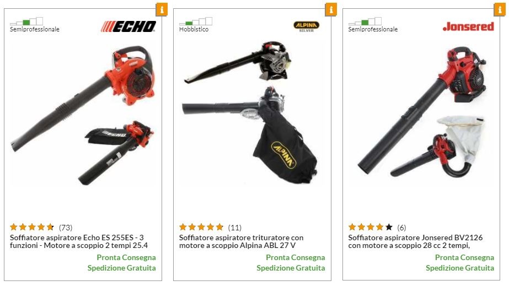Screen dimensions: 509x286
Task: Click Spedizione Gratuita on the Jonsered card
Action: (x=460, y=268)
